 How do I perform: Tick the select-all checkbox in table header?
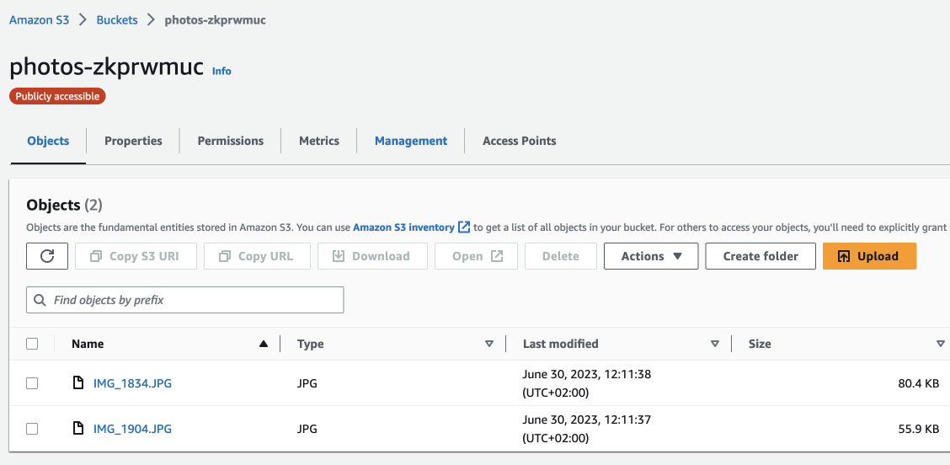[x=32, y=344]
